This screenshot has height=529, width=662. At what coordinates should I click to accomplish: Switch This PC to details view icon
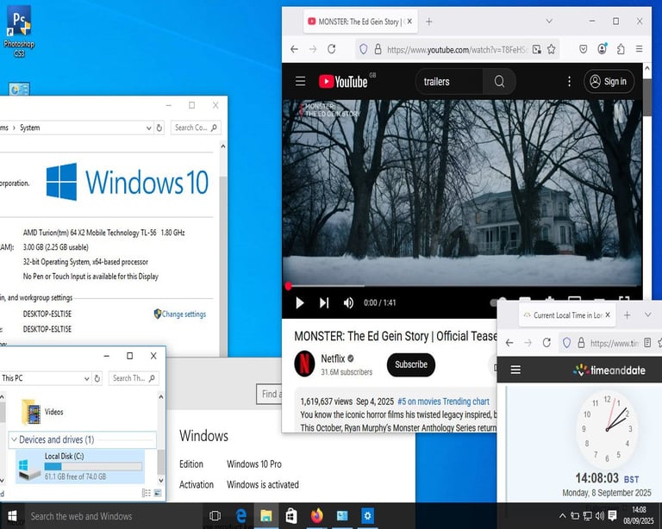(146, 493)
